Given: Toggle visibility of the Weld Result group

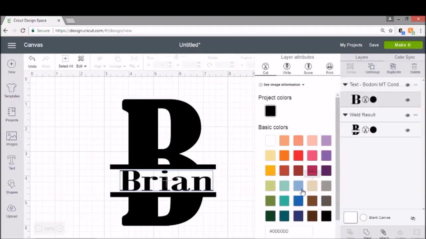Looking at the screenshot, I should pyautogui.click(x=407, y=115).
